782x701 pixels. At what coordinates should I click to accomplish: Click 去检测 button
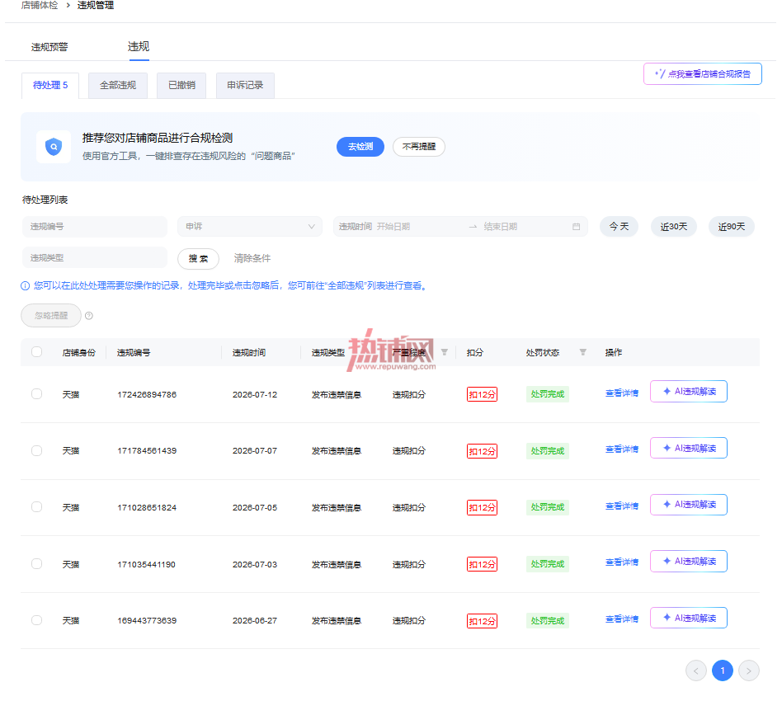(x=360, y=147)
